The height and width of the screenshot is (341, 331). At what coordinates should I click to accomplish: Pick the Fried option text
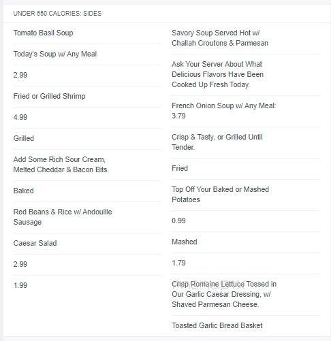[x=180, y=168]
